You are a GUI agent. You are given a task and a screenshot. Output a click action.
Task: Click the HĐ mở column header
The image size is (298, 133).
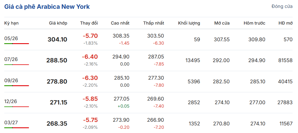point(285,23)
